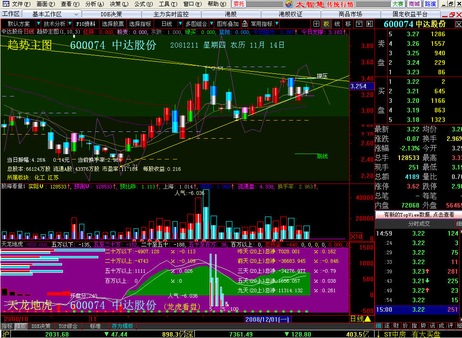Image resolution: width=462 pixels, height=338 pixels.
Task: Open the 分析(A) menu
Action: coord(95,4)
